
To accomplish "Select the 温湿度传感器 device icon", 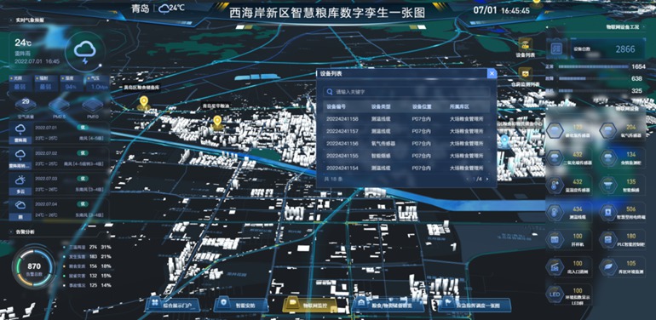I will 555,185.
